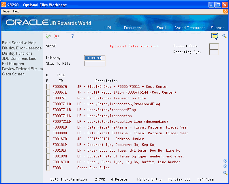Click 'Optional Files Workbench' red title text
The height and width of the screenshot is (184, 229).
click(x=134, y=46)
